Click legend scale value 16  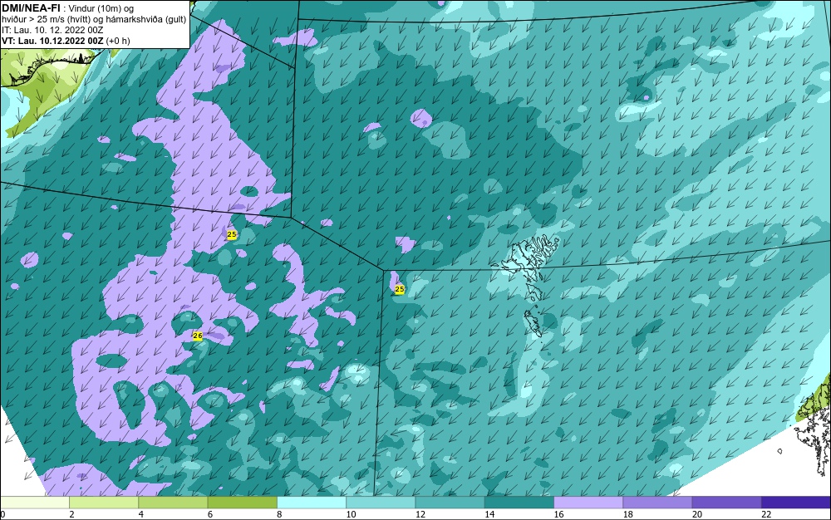point(558,514)
